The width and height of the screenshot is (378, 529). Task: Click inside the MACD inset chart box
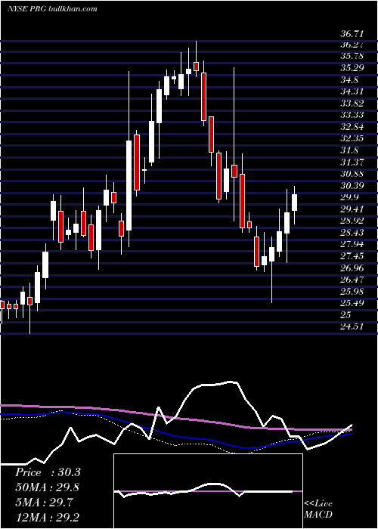(x=208, y=491)
